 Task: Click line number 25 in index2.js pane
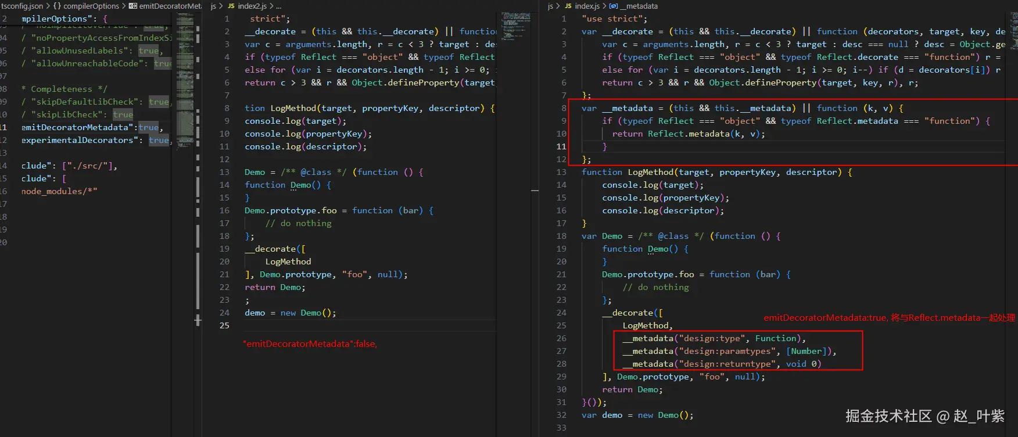click(x=224, y=325)
